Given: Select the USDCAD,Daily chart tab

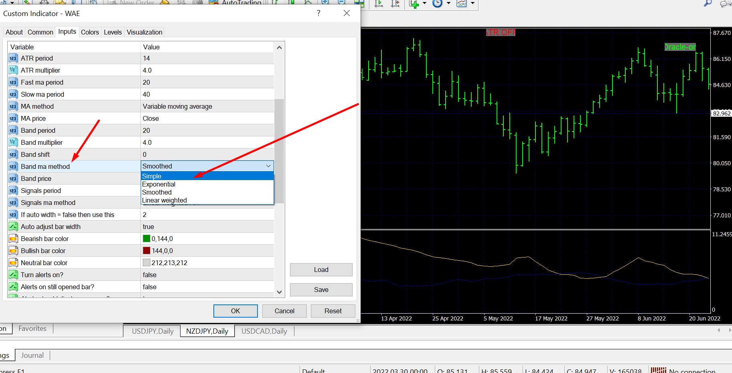Looking at the screenshot, I should 264,331.
